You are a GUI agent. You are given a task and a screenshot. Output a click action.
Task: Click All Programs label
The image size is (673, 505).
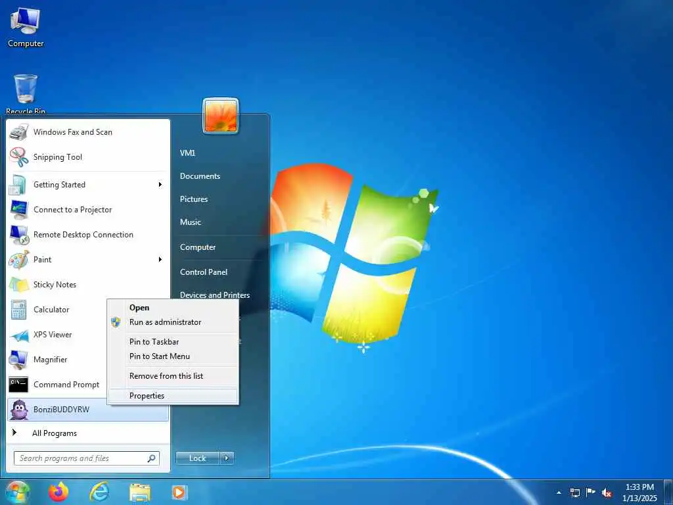click(55, 433)
